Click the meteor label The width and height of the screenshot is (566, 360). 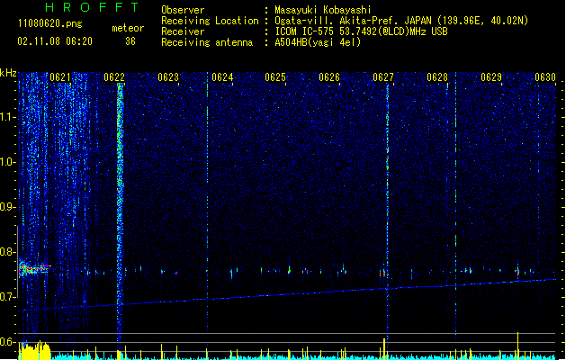tap(128, 28)
